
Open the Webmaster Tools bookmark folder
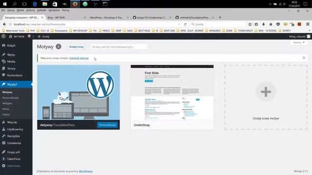click(13, 31)
